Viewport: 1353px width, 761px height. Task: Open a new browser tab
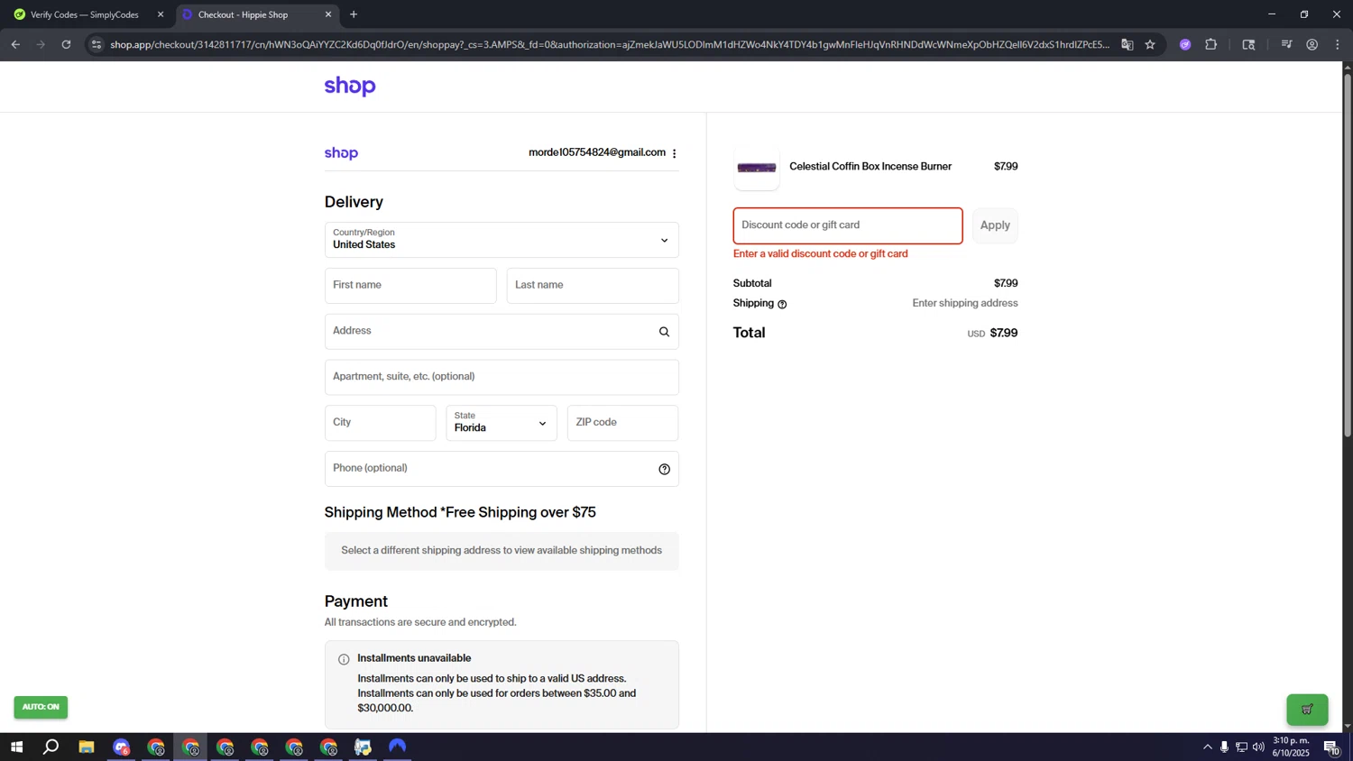[x=354, y=14]
